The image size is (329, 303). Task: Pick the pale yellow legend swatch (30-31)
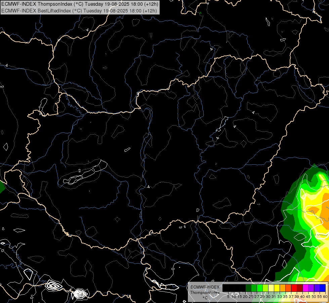[271, 288]
